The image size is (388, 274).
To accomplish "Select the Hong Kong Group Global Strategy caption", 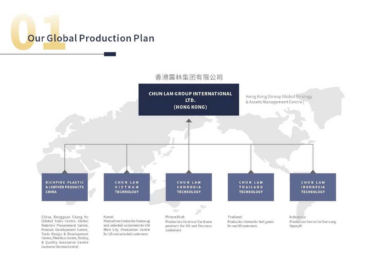I will (279, 99).
